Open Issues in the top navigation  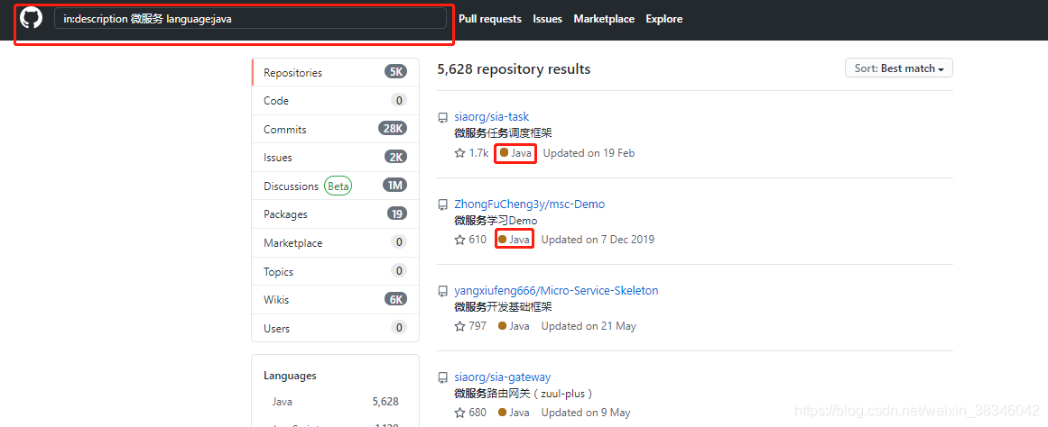(547, 19)
